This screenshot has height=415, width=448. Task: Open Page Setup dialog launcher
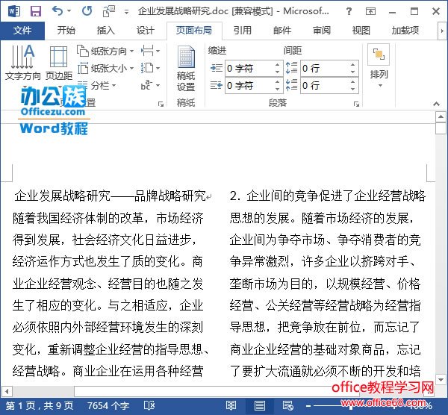pyautogui.click(x=161, y=104)
